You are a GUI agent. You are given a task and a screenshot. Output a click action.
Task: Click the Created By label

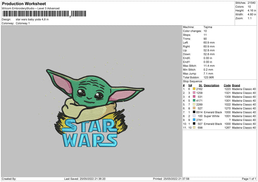pyautogui.click(x=9, y=179)
